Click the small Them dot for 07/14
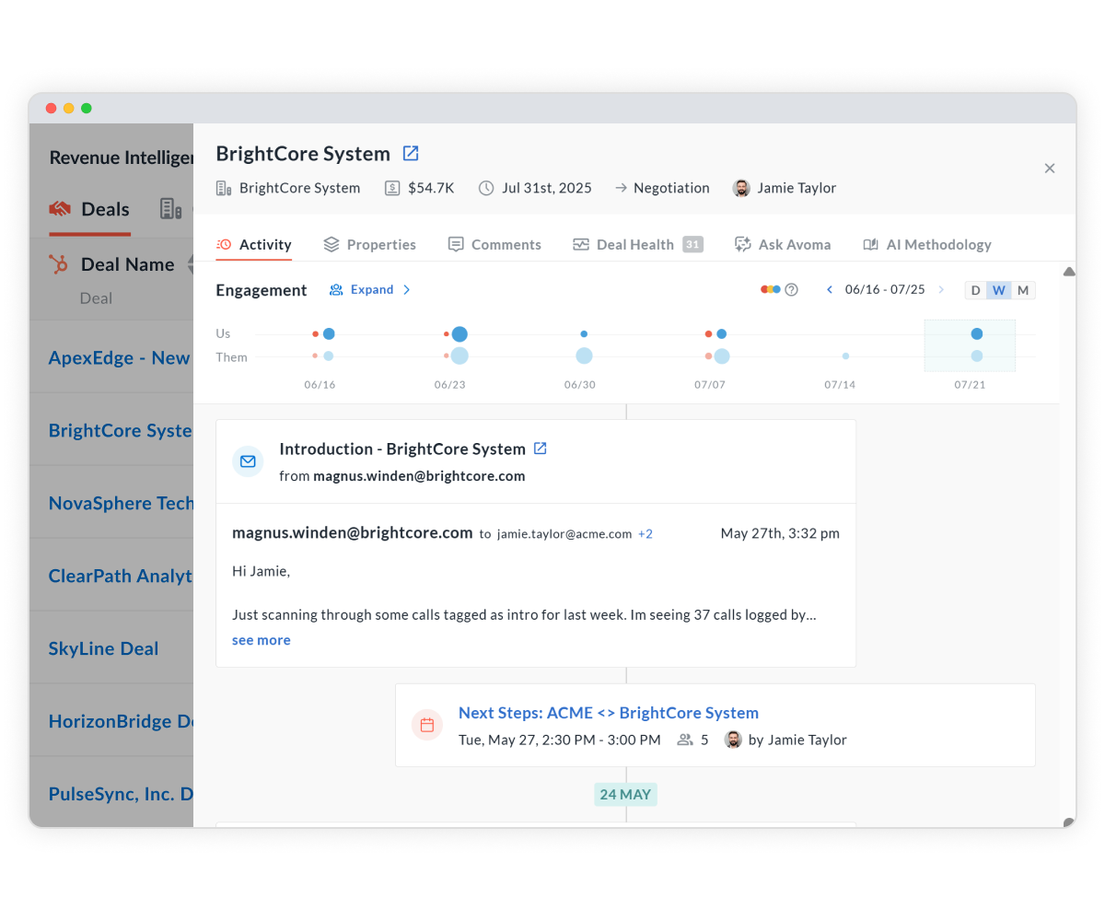The height and width of the screenshot is (921, 1105). click(845, 356)
